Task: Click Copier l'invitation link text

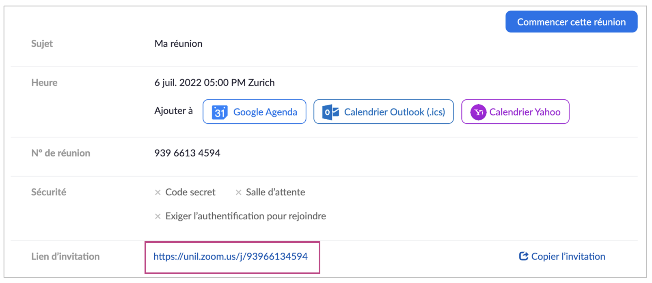Action: coord(568,256)
